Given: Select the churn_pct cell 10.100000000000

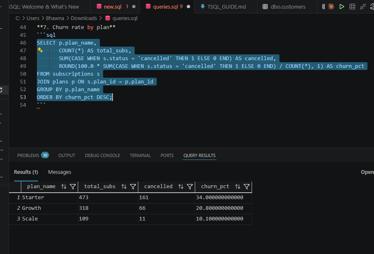Looking at the screenshot, I should (x=223, y=219).
